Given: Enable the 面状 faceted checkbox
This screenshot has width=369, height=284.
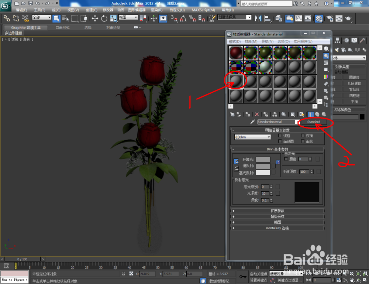Looking at the screenshot, I should (x=303, y=141).
